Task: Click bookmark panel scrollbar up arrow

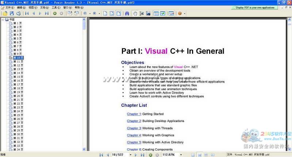Action: pos(84,20)
